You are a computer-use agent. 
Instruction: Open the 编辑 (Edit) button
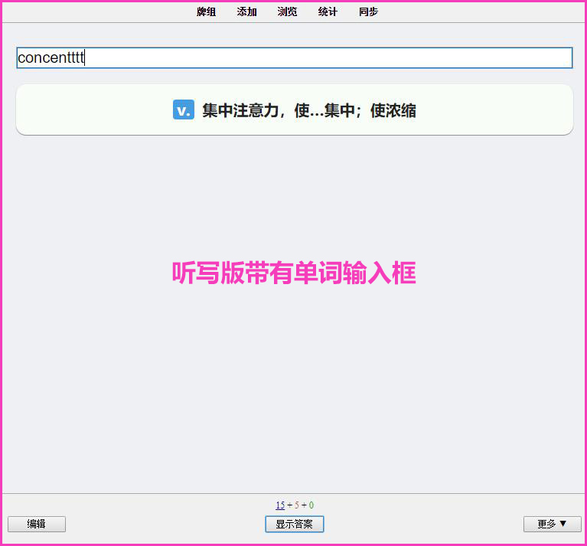click(37, 524)
